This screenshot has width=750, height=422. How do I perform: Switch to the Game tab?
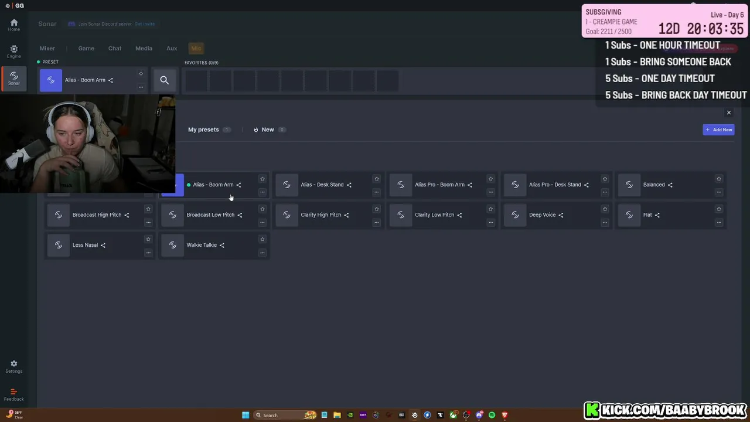coord(86,49)
